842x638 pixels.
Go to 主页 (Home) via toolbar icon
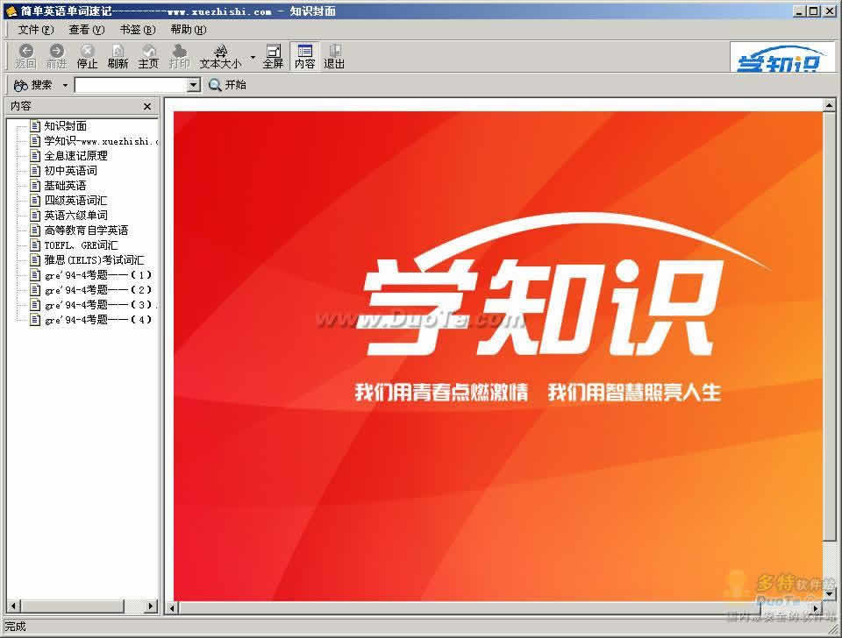148,52
